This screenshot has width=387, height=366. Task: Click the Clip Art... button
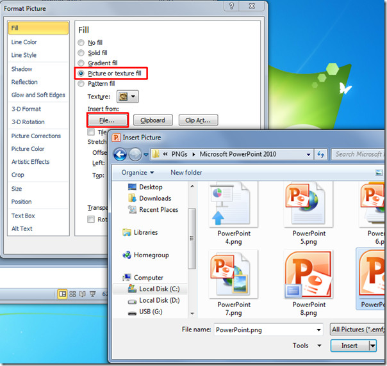(x=198, y=120)
